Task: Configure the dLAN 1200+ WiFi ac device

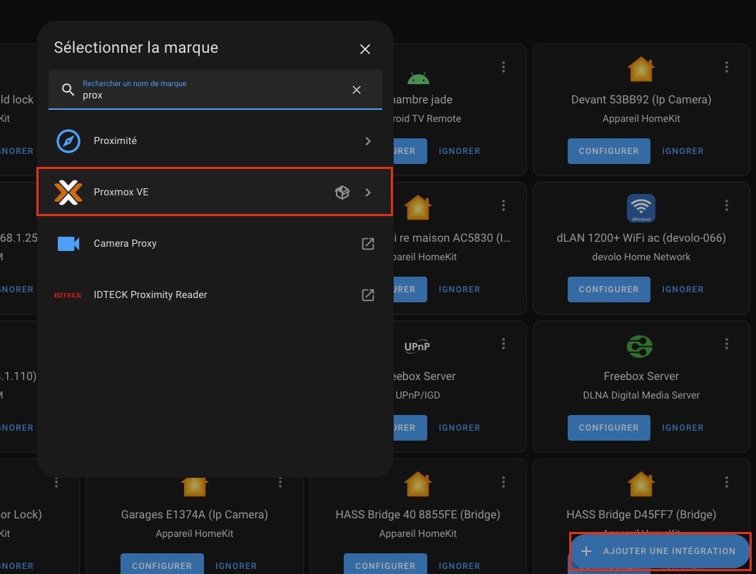Action: pos(608,289)
